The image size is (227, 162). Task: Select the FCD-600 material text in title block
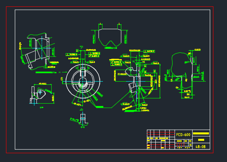[x=183, y=135]
